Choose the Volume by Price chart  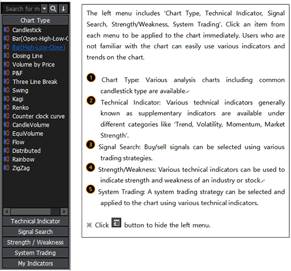coord(33,64)
